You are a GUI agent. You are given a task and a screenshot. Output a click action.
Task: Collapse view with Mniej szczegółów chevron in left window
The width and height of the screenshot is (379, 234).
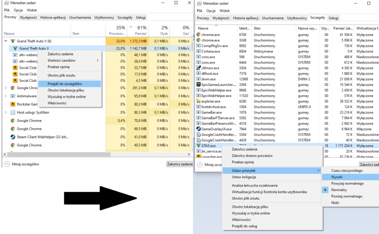[7, 164]
